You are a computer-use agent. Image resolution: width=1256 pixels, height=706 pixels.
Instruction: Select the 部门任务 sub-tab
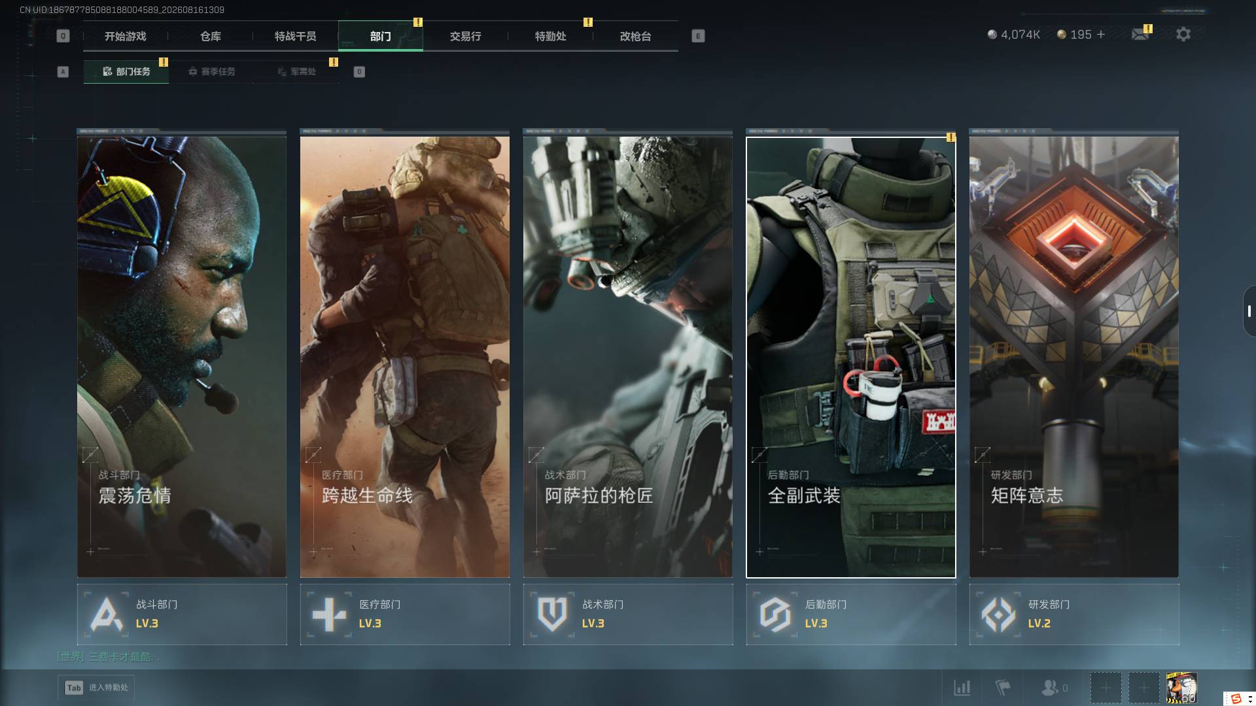(126, 72)
